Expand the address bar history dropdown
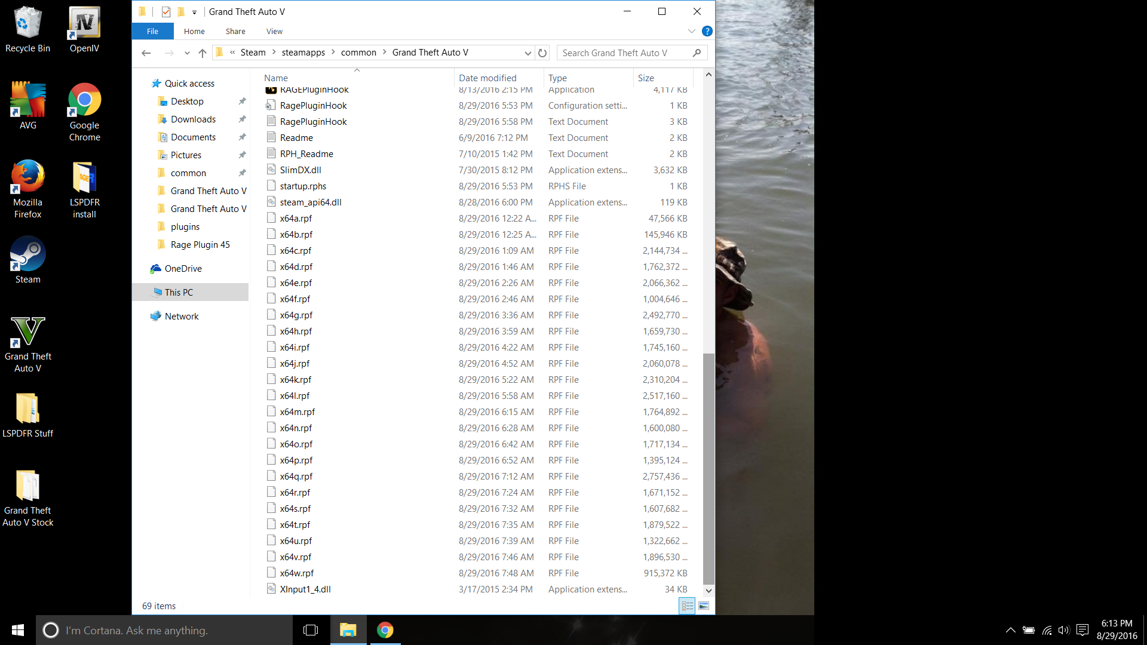Image resolution: width=1147 pixels, height=645 pixels. click(528, 53)
